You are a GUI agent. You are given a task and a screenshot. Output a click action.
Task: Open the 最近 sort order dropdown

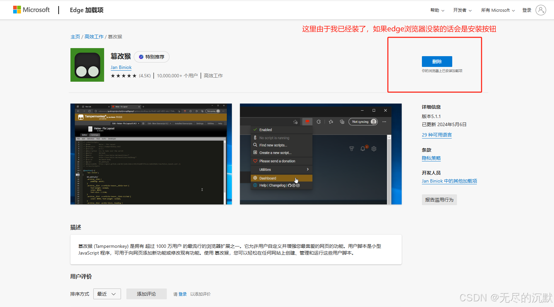pos(107,294)
